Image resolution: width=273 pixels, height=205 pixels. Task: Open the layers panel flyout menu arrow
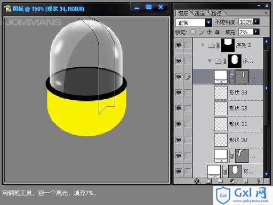point(266,13)
